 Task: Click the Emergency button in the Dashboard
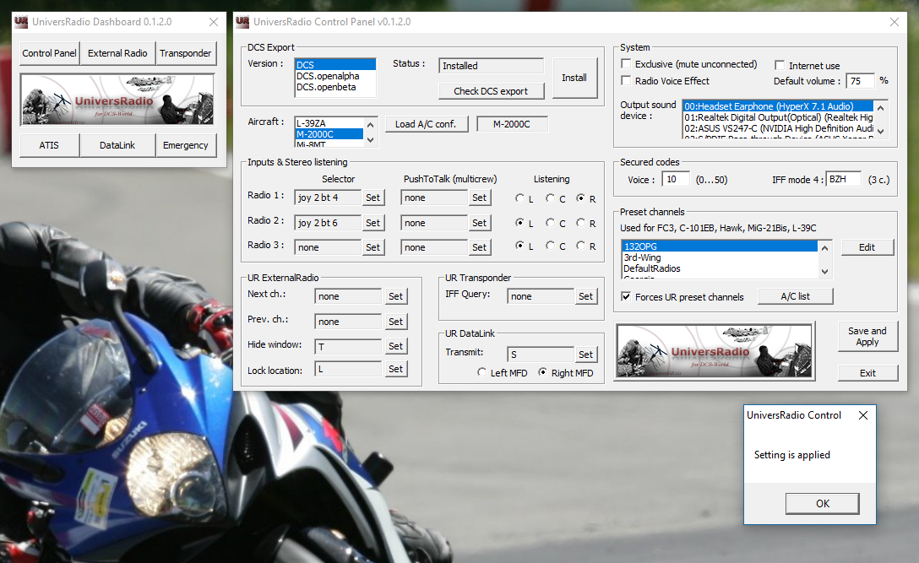pyautogui.click(x=186, y=145)
